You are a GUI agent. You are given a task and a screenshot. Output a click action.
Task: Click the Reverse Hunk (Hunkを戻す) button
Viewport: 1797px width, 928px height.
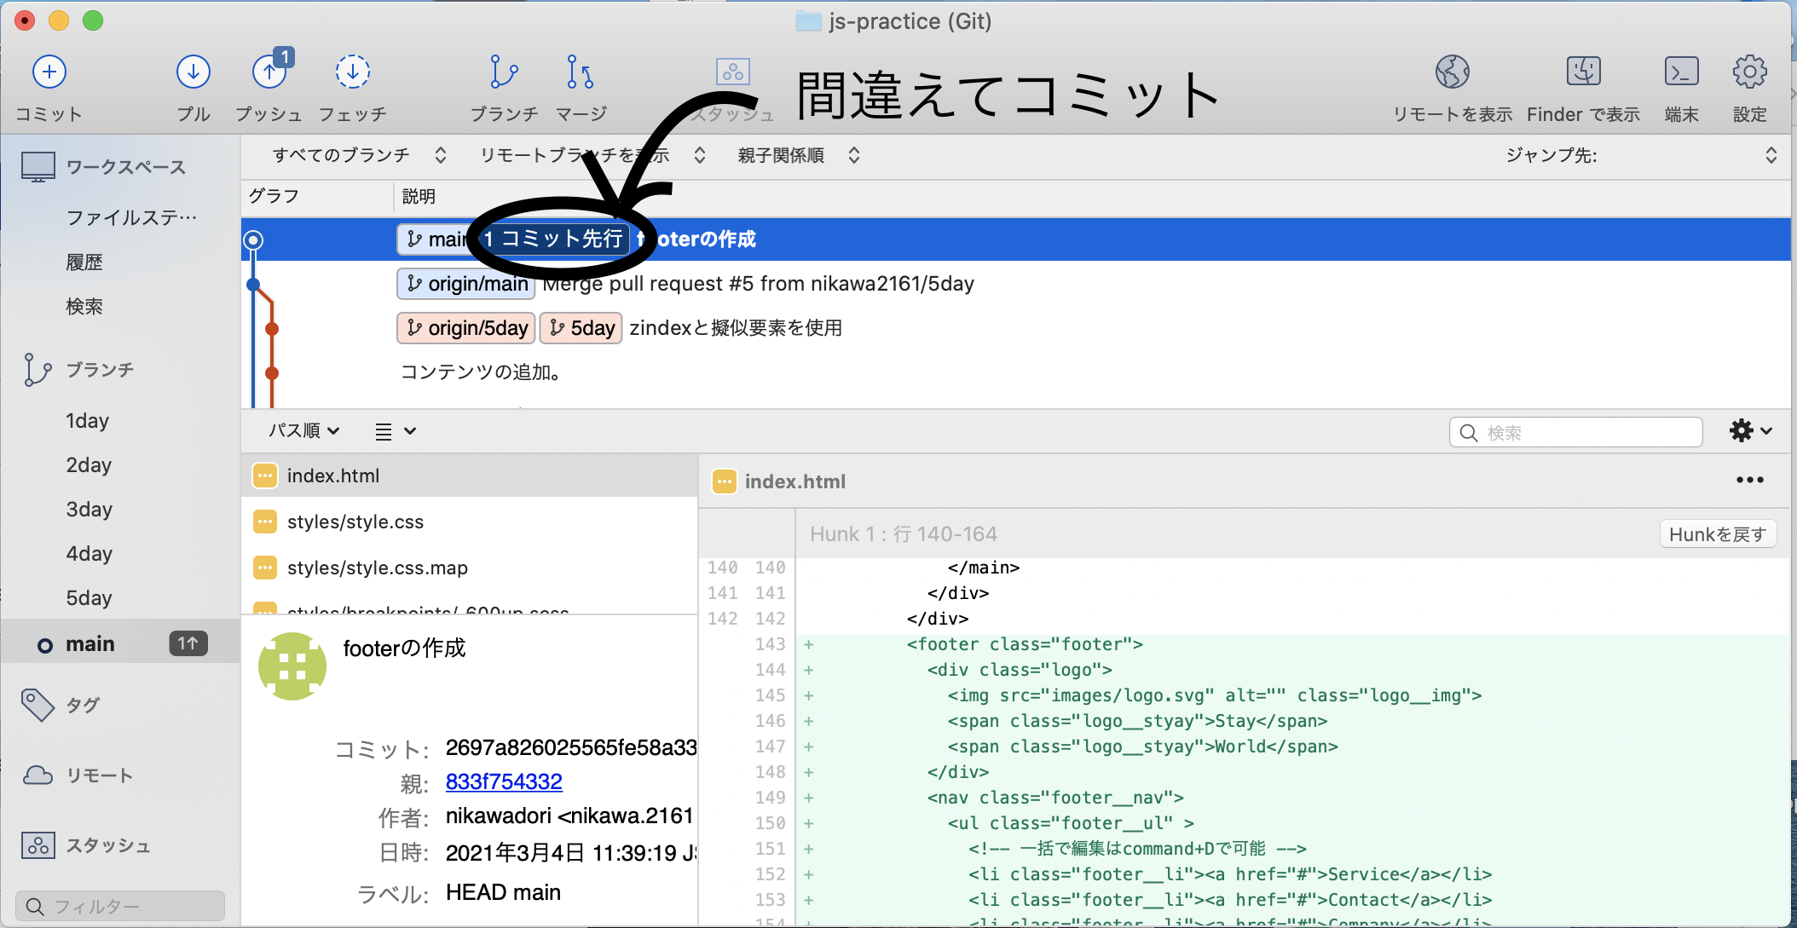pos(1717,534)
